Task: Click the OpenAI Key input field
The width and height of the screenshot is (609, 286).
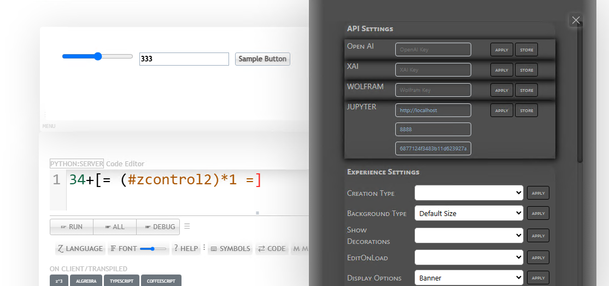Action: click(433, 50)
